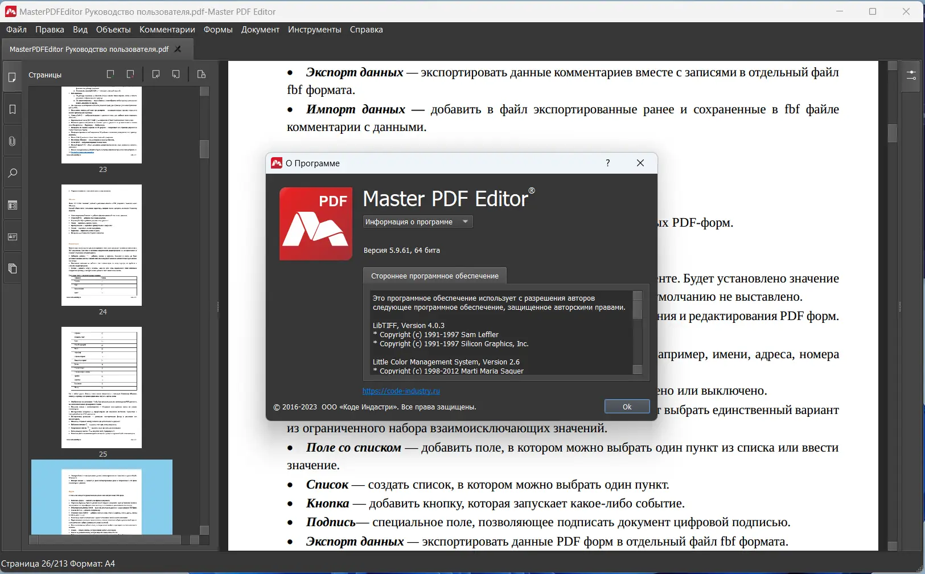Click the right panel splitter handle

[x=899, y=307]
